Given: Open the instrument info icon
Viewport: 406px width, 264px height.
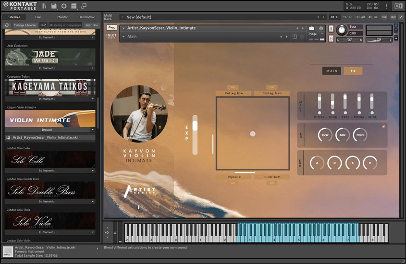Looking at the screenshot, I should click(321, 28).
